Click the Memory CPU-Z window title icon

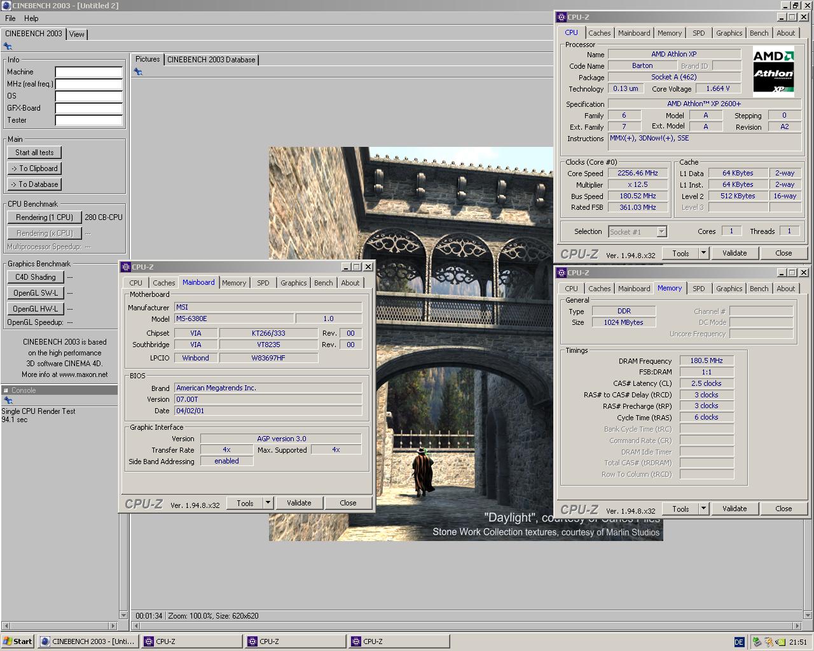pos(562,273)
